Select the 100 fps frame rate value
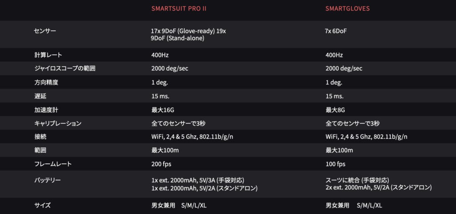The image size is (456, 214). [x=335, y=164]
